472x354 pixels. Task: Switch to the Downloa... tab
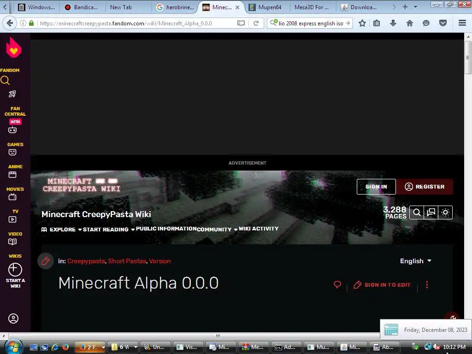[x=359, y=7]
